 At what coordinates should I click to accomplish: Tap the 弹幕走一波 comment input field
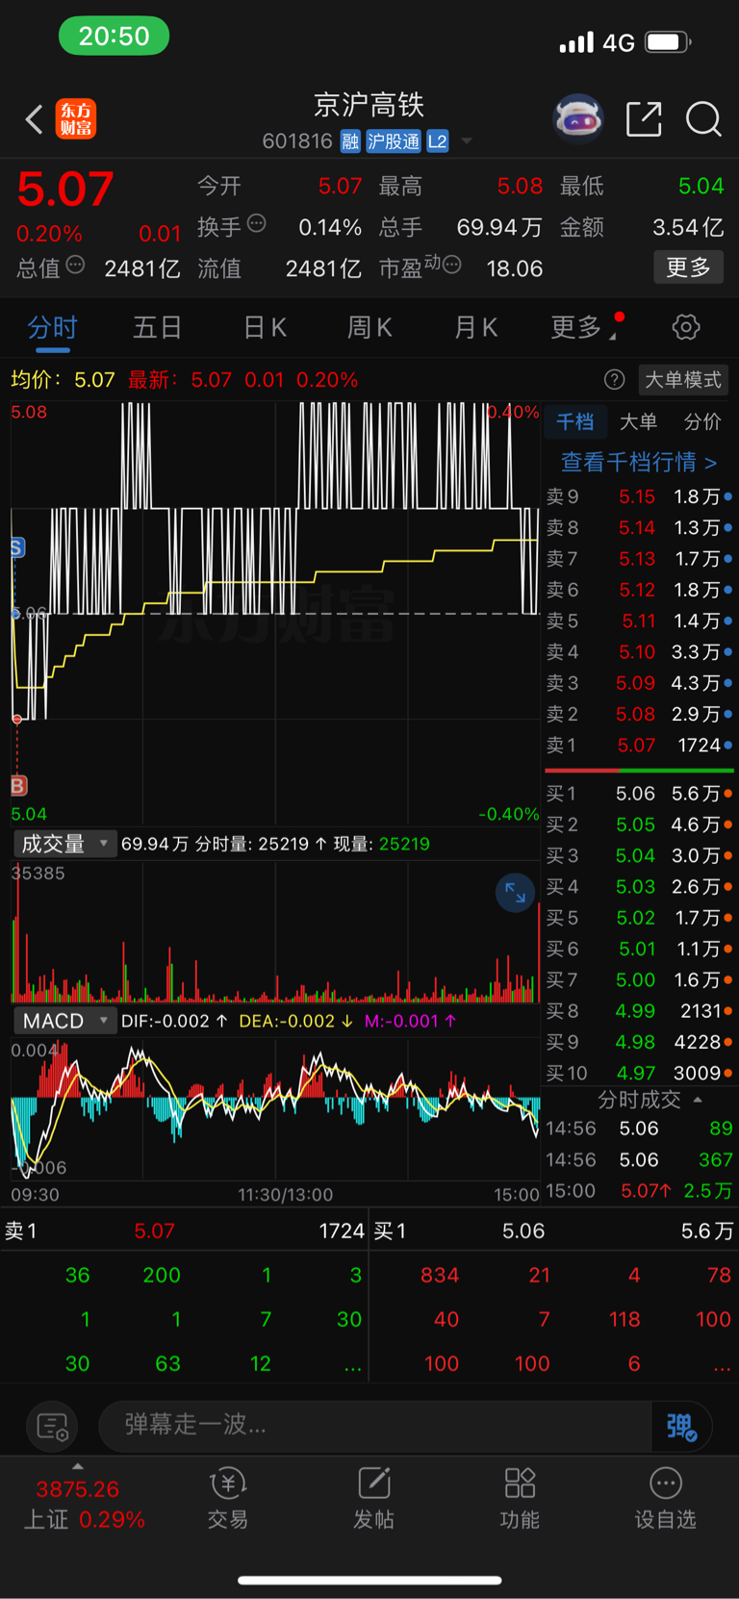[375, 1426]
